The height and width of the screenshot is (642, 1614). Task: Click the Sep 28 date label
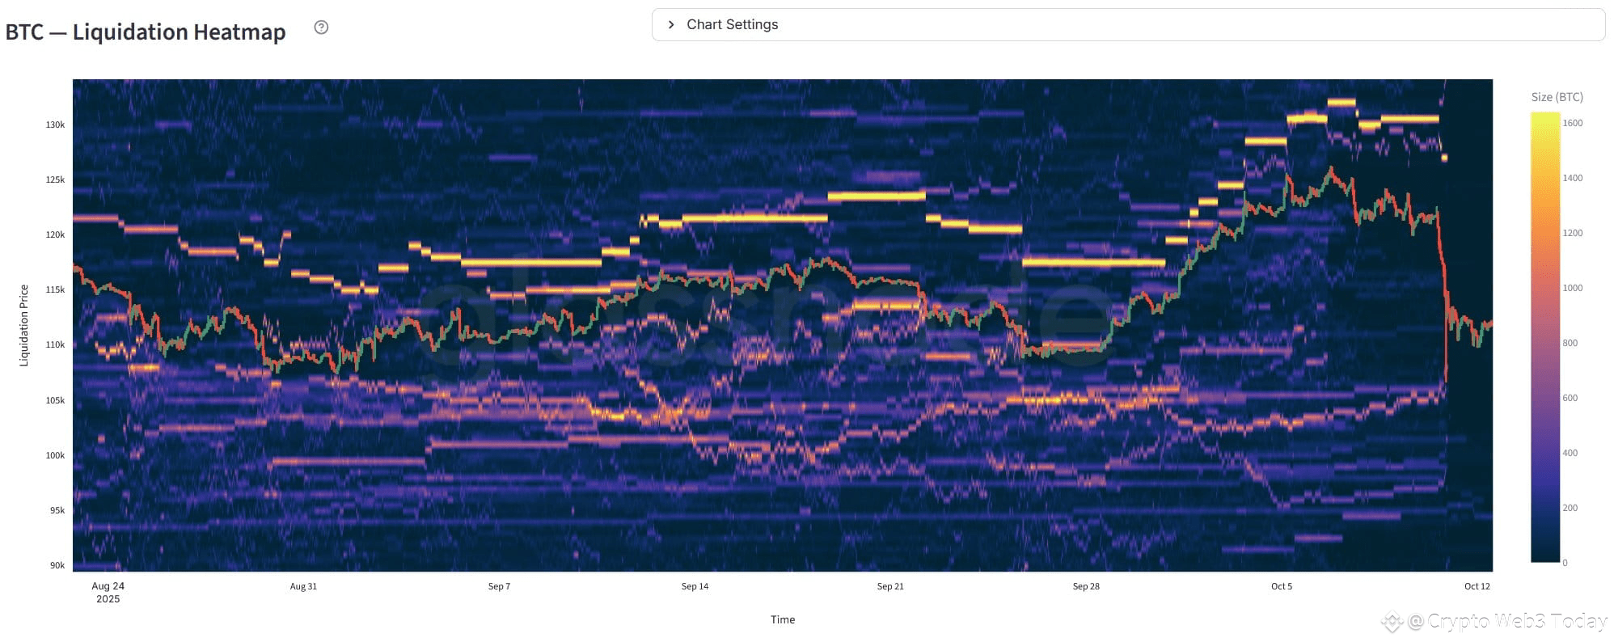click(1086, 586)
